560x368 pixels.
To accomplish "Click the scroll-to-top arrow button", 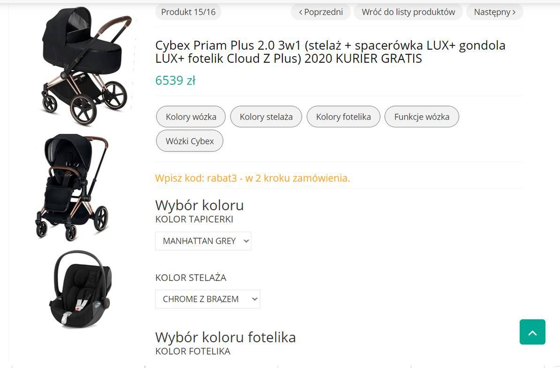I will [532, 332].
